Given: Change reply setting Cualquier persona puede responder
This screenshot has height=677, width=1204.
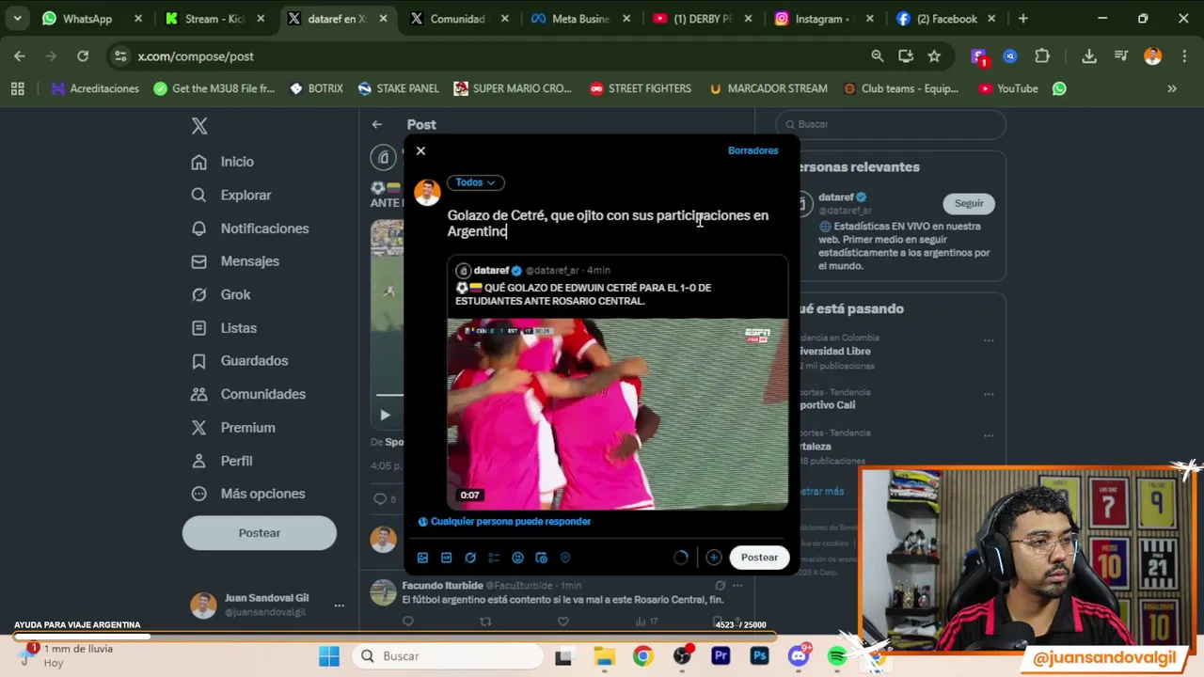Looking at the screenshot, I should (x=504, y=521).
